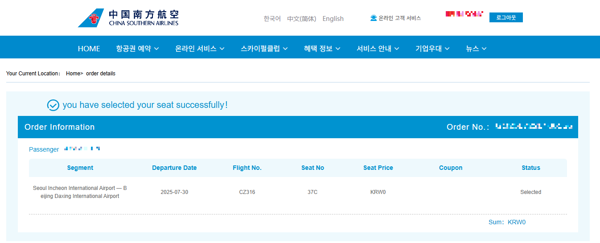Open the 스카이펄클럽 menu
Image resolution: width=600 pixels, height=243 pixels.
point(264,49)
